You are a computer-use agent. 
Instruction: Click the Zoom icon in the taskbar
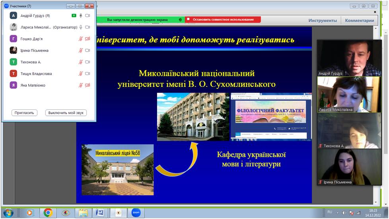click(136, 213)
